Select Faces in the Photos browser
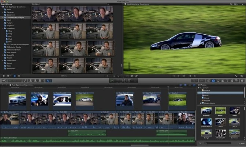 (206, 96)
